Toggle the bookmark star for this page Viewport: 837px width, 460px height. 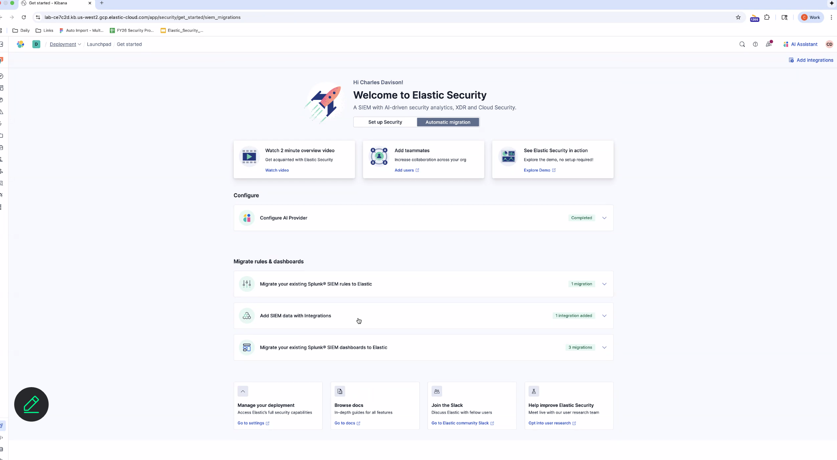tap(738, 18)
